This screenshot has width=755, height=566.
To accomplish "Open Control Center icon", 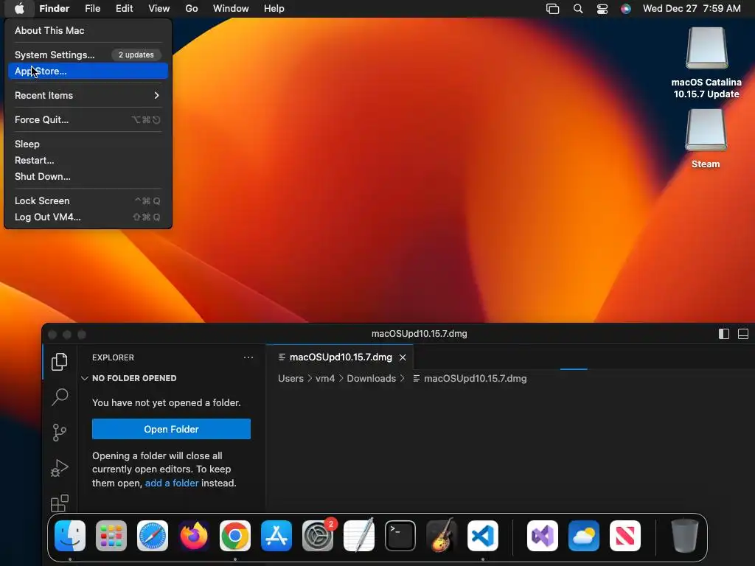I will coord(602,9).
